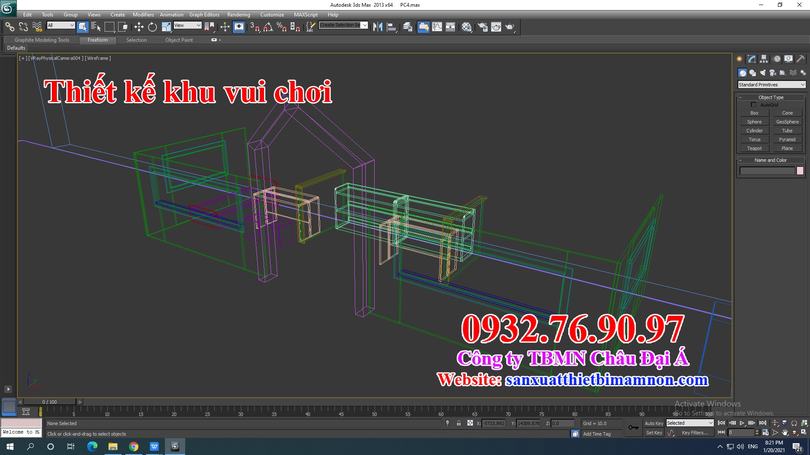Select the Sphere primitive object type
Viewport: 810px width, 455px height.
coord(754,122)
